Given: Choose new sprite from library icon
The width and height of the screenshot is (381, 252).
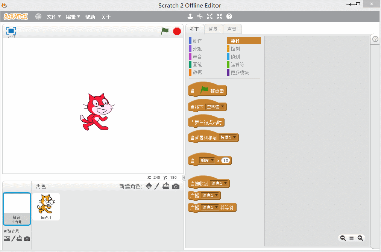Looking at the screenshot, I should (x=149, y=186).
